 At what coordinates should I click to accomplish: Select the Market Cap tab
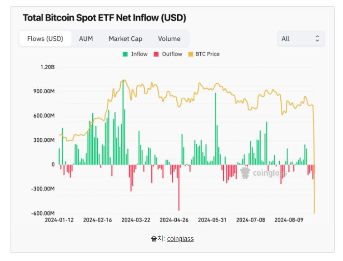click(x=125, y=39)
